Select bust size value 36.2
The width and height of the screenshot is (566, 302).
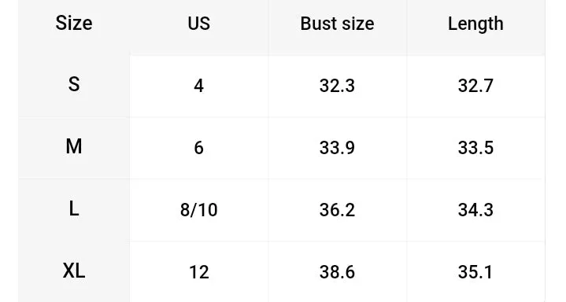[x=337, y=210]
